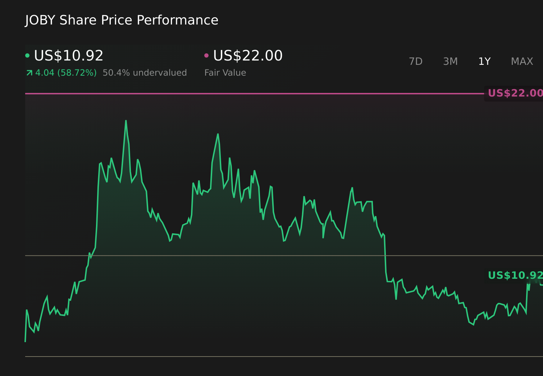
Task: Click the 50.4% undervalued label
Action: tap(145, 73)
